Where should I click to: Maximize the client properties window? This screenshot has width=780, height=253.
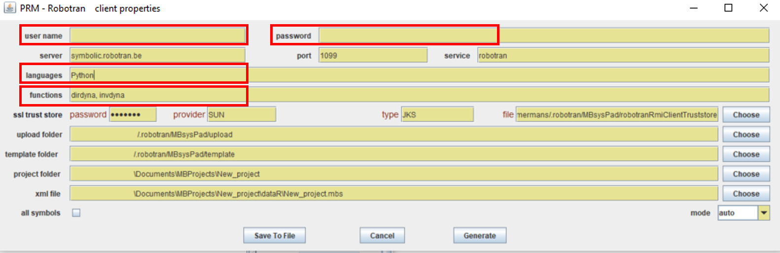pos(728,8)
